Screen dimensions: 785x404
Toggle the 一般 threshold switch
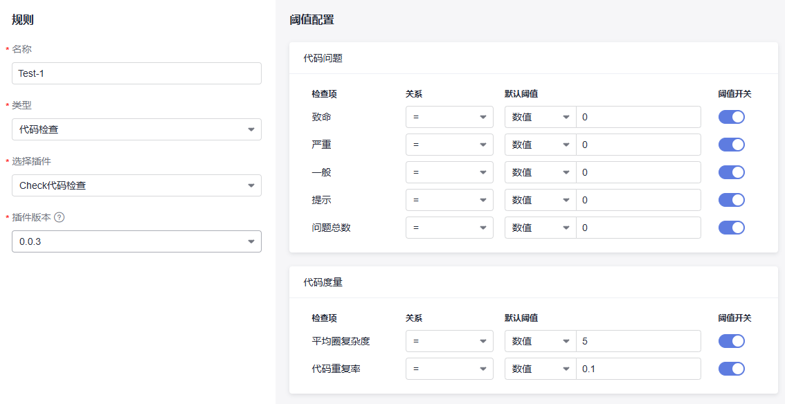pyautogui.click(x=731, y=172)
